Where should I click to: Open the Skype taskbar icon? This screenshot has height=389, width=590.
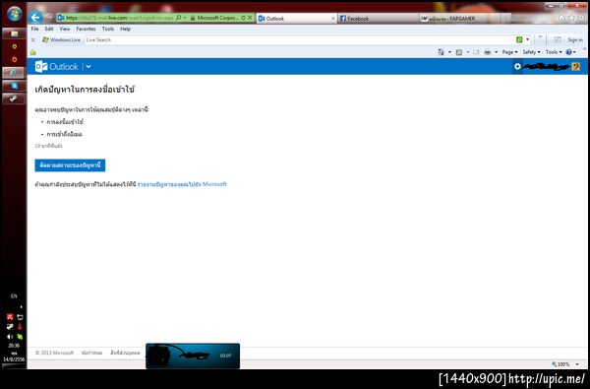(x=15, y=86)
